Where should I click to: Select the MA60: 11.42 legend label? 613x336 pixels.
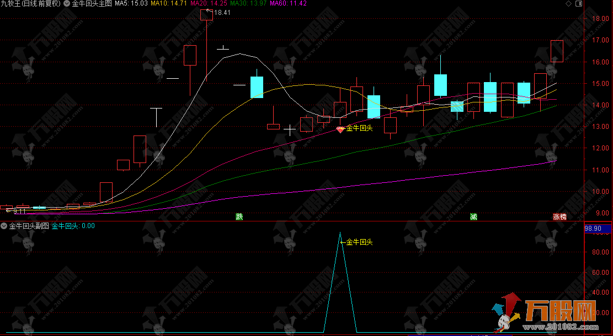click(x=288, y=3)
